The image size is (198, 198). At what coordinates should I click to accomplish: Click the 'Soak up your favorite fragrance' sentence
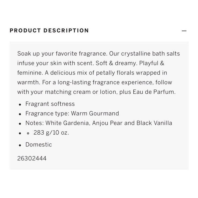63,54
